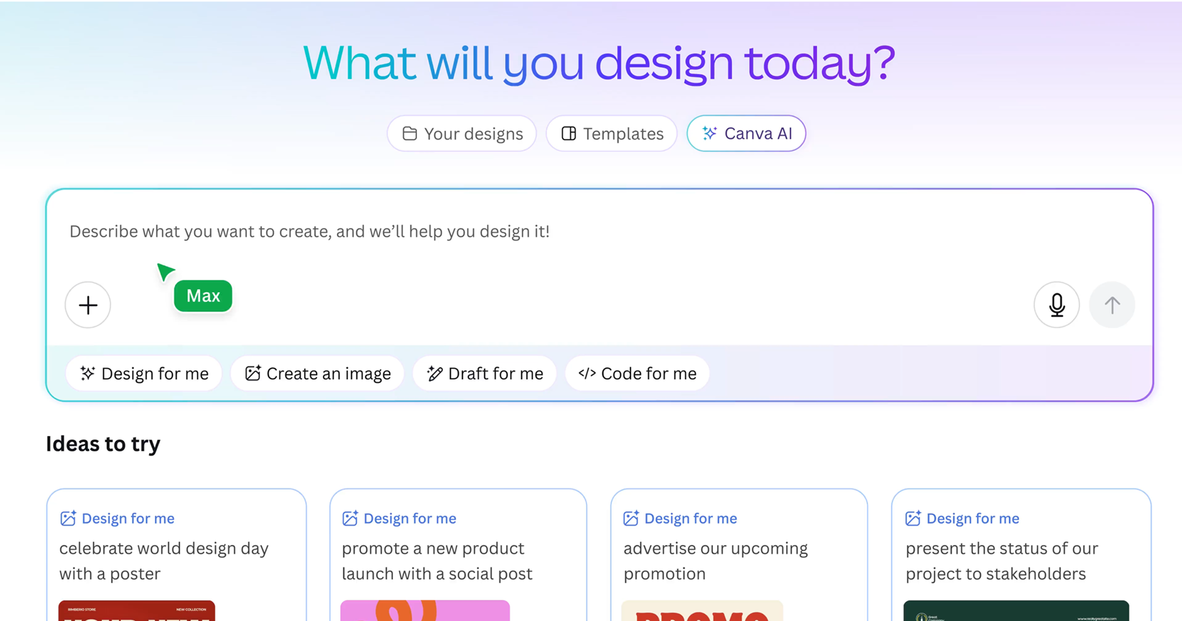Image resolution: width=1182 pixels, height=621 pixels.
Task: Click the green Max label
Action: 203,295
